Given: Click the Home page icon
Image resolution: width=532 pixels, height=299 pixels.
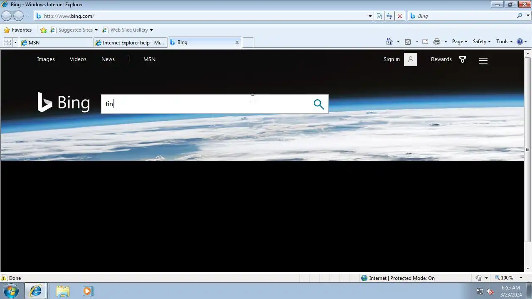Looking at the screenshot, I should tap(389, 42).
